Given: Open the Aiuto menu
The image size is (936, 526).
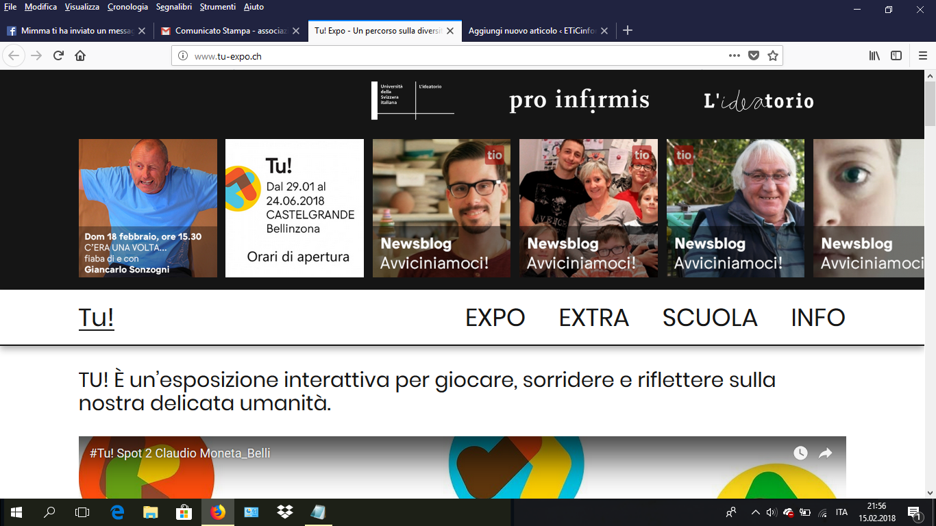Looking at the screenshot, I should click(254, 7).
